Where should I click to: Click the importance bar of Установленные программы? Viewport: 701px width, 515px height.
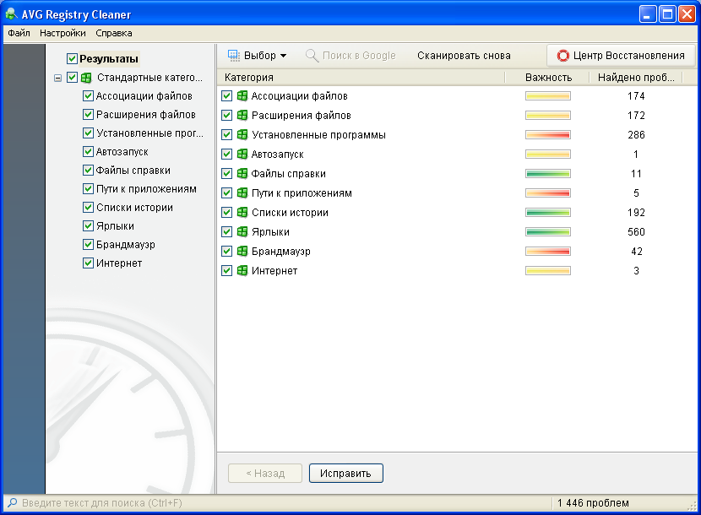pos(547,134)
